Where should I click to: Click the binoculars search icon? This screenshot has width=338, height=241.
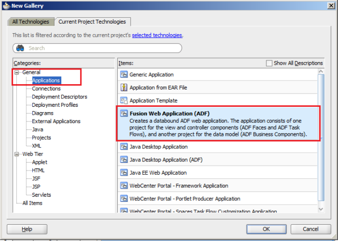coord(21,48)
